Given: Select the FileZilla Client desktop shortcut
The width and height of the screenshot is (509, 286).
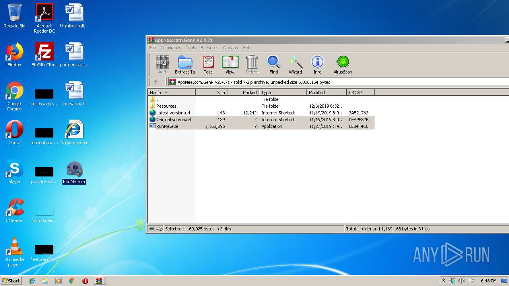Looking at the screenshot, I should pyautogui.click(x=44, y=55).
